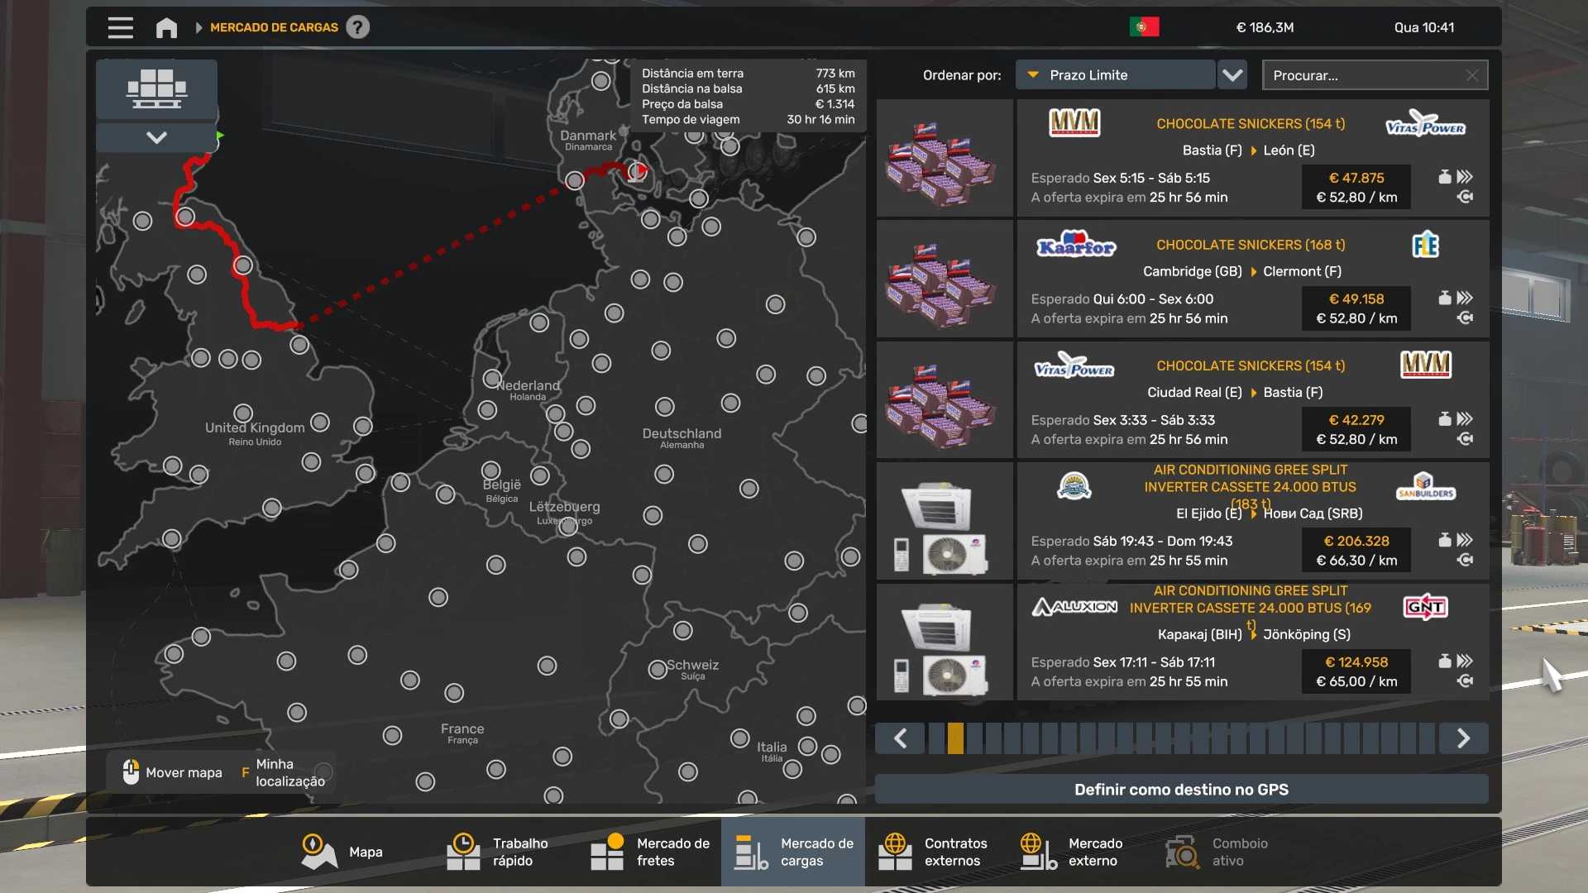The width and height of the screenshot is (1588, 893).
Task: Open the hamburger main menu
Action: tap(120, 27)
